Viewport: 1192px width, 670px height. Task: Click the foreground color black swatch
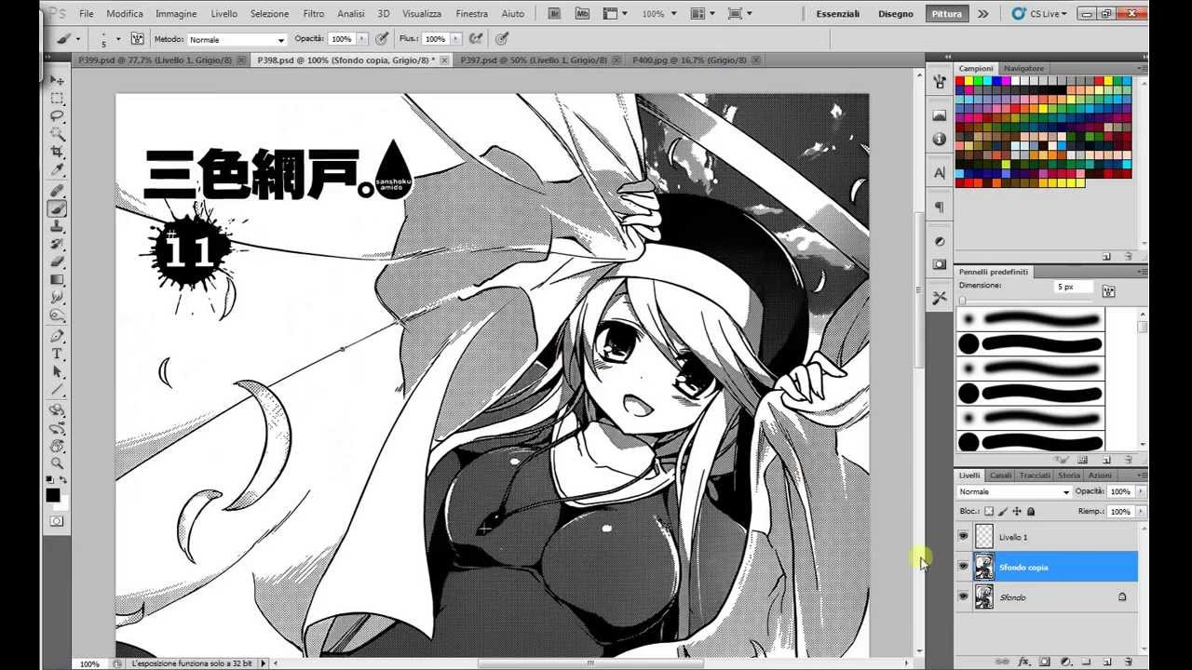[x=53, y=495]
